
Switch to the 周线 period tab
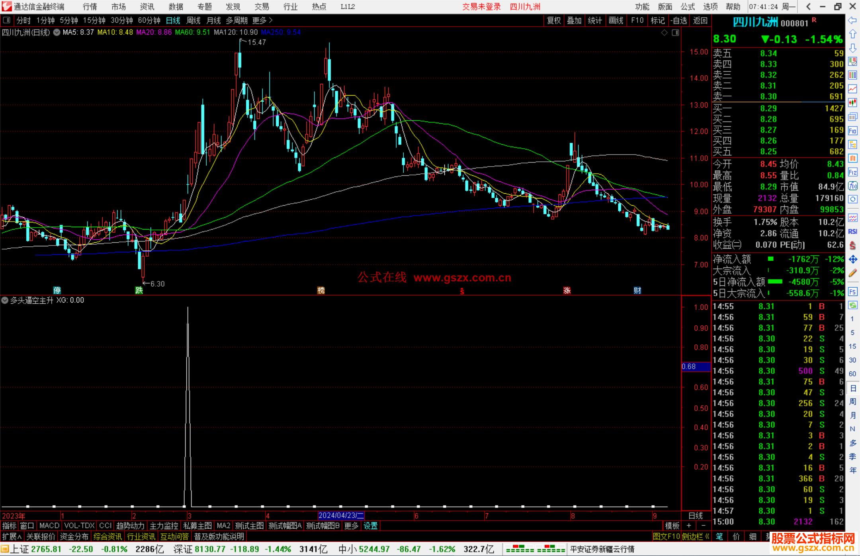193,20
